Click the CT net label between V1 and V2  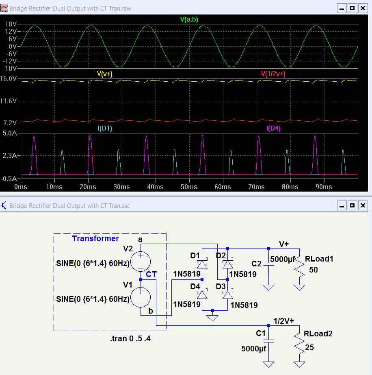click(151, 274)
